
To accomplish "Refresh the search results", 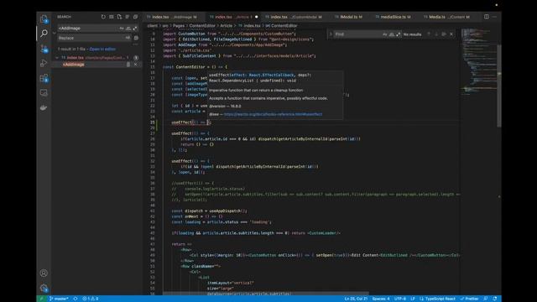I will pos(103,17).
